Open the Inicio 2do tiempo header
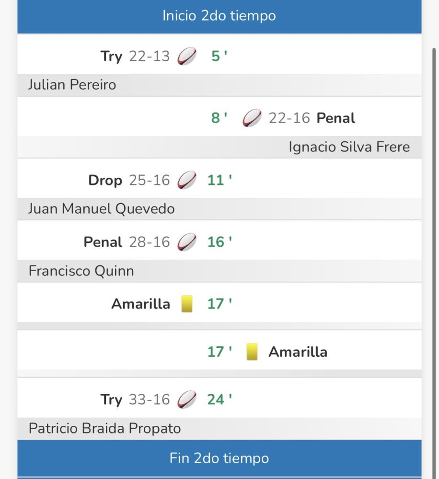Viewport: 439px width, 479px height. pos(219,16)
